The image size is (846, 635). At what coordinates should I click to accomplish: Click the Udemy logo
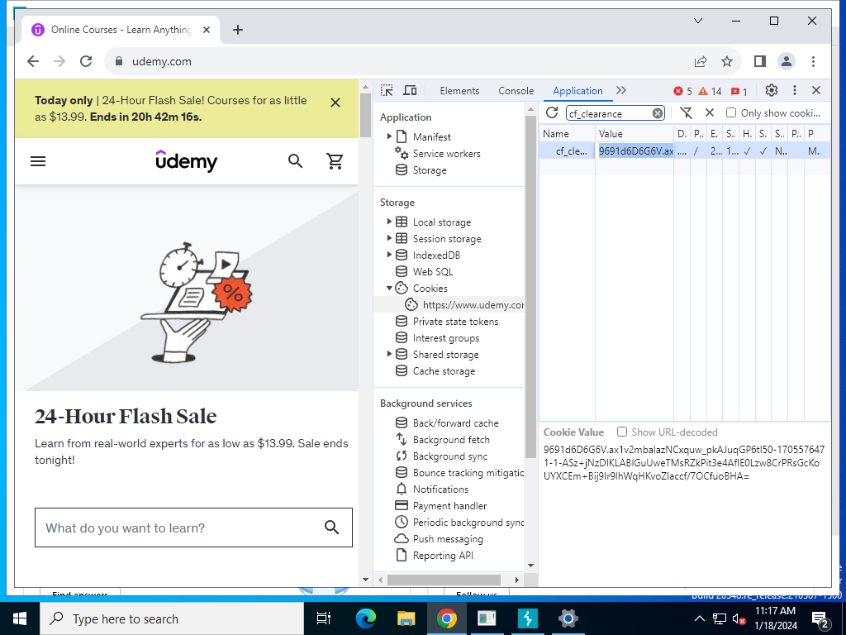click(186, 161)
